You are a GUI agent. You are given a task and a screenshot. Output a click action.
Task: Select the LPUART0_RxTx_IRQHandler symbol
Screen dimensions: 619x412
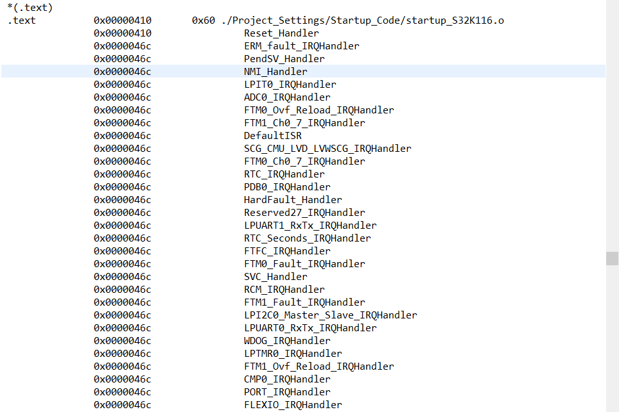[x=310, y=327]
